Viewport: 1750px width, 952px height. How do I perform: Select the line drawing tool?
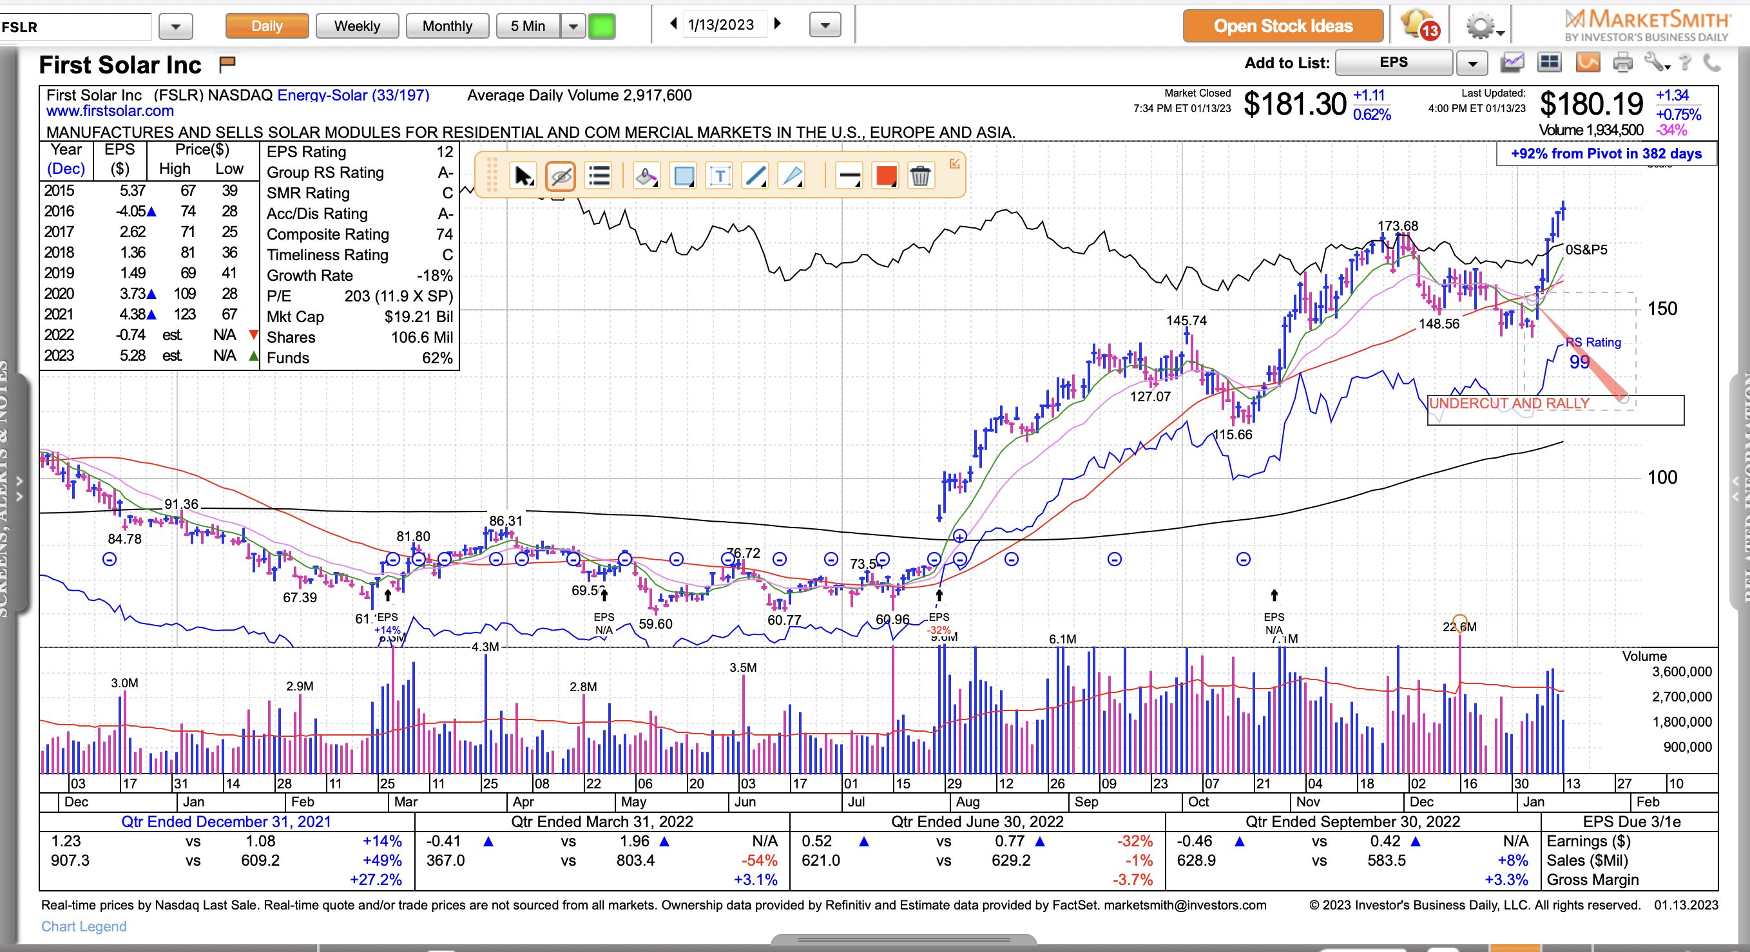tap(755, 176)
